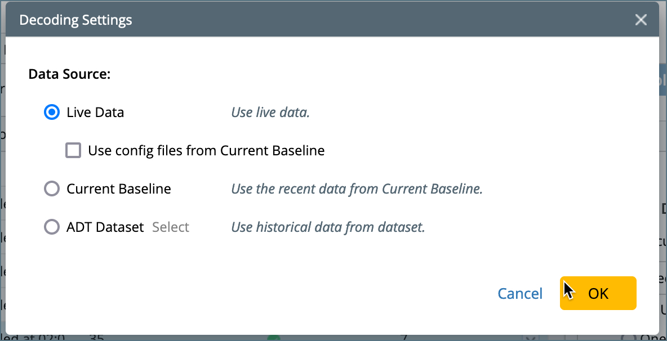Click the 'Current Baseline' option label text

[119, 189]
